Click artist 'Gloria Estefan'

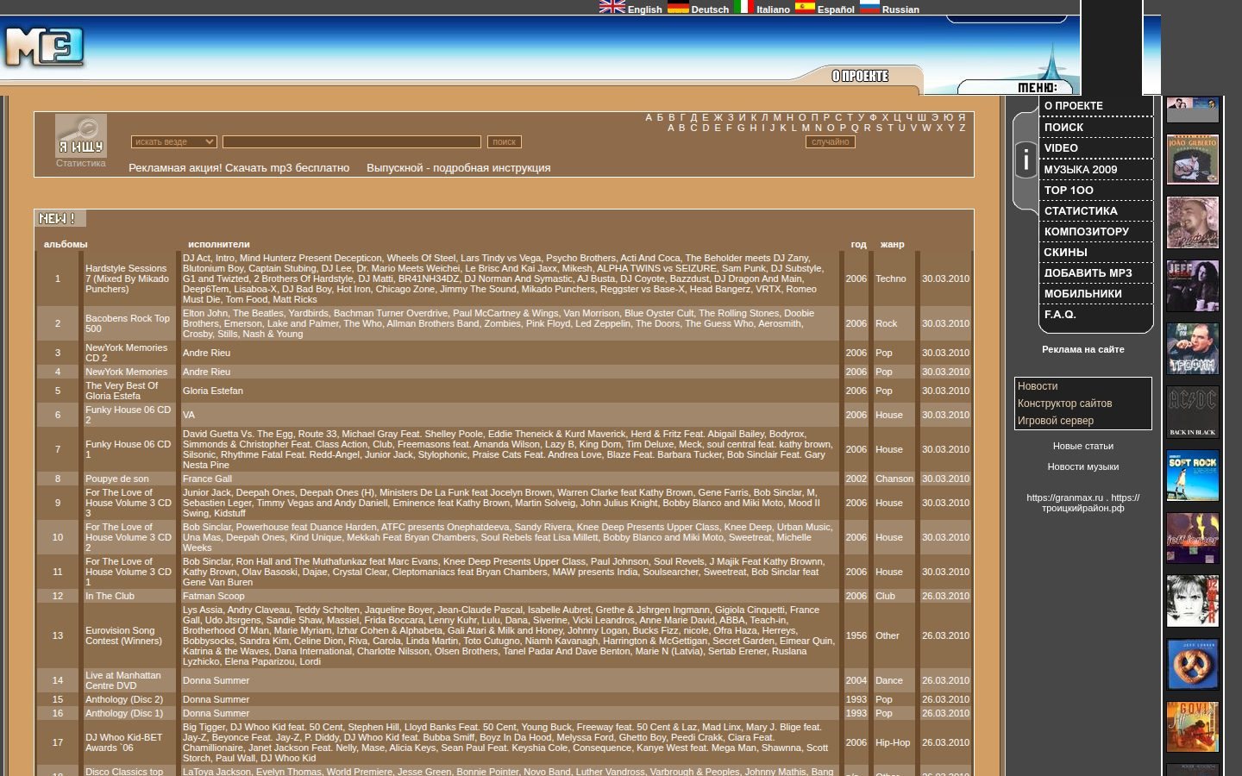[213, 391]
